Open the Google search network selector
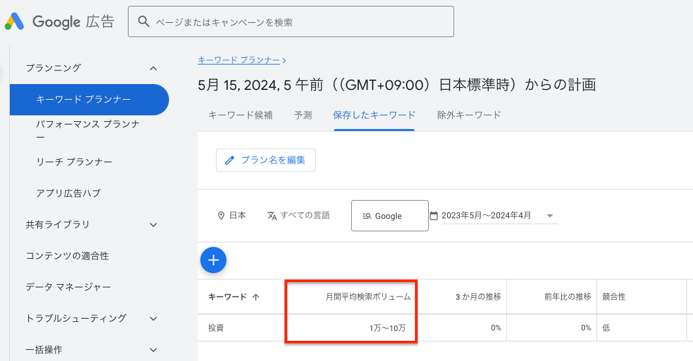 pyautogui.click(x=390, y=216)
